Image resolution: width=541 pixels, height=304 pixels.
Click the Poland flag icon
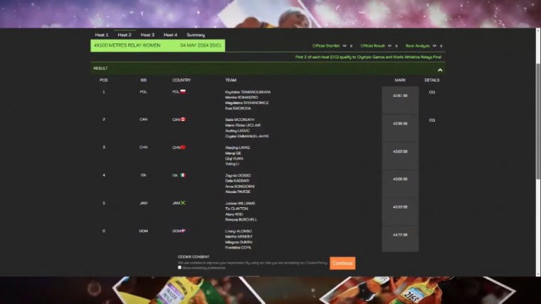pos(183,92)
